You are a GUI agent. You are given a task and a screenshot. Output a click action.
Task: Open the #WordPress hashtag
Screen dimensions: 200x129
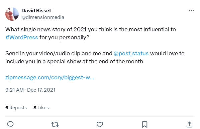22,37
